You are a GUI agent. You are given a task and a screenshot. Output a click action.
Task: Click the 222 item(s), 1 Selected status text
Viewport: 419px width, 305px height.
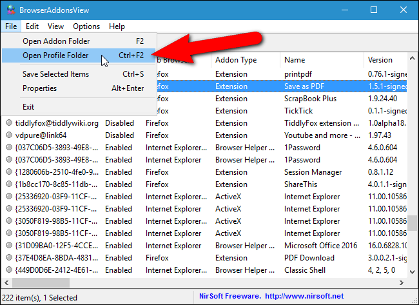pyautogui.click(x=39, y=298)
